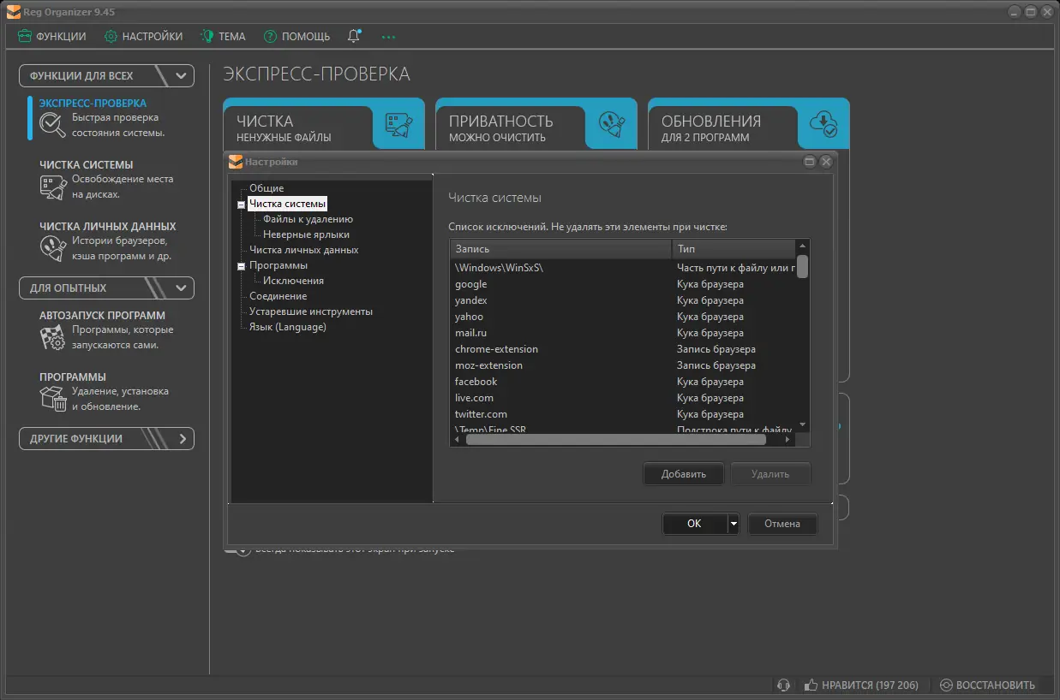The width and height of the screenshot is (1060, 700).
Task: Collapse the Чистка системы tree branch
Action: pos(241,203)
